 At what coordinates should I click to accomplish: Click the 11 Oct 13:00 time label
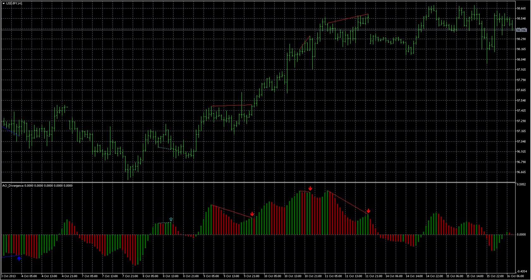354,276
